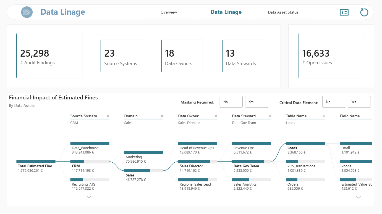
Task: Open the Data Asset Status tab
Action: (283, 12)
